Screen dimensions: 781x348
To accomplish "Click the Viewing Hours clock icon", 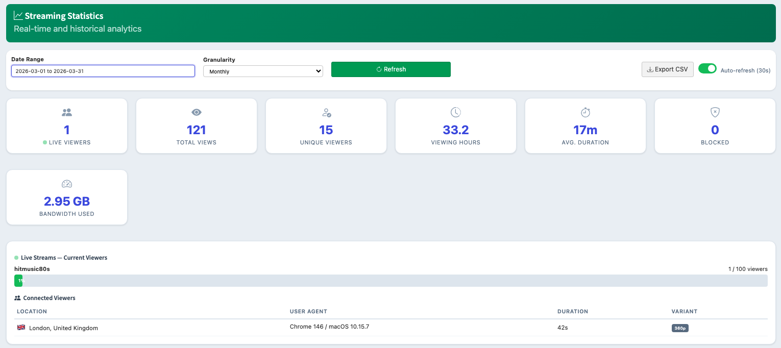I will (456, 112).
